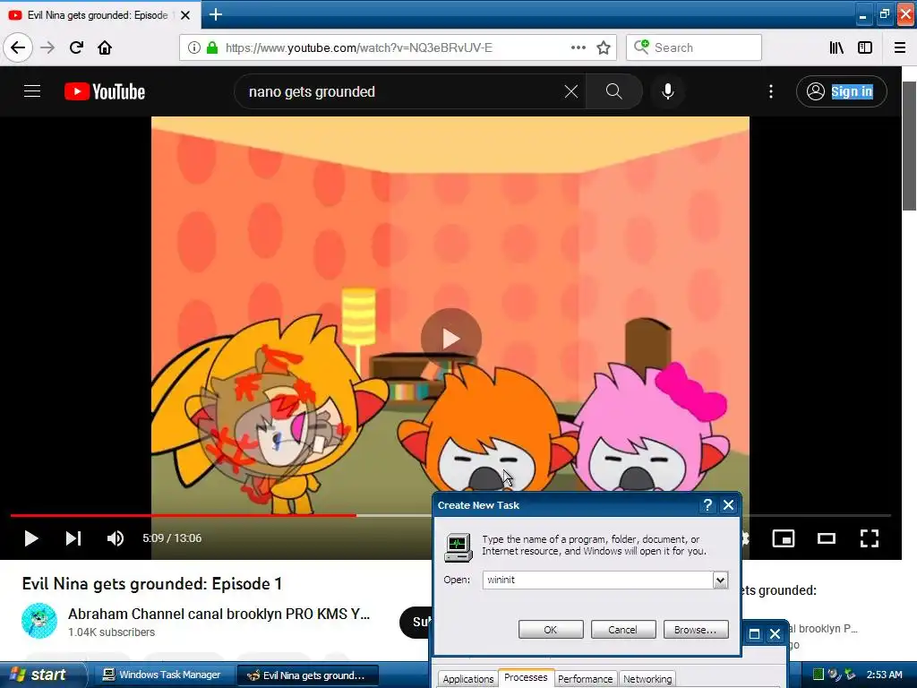This screenshot has width=917, height=688.
Task: Mute the video with speaker icon
Action: click(x=116, y=538)
